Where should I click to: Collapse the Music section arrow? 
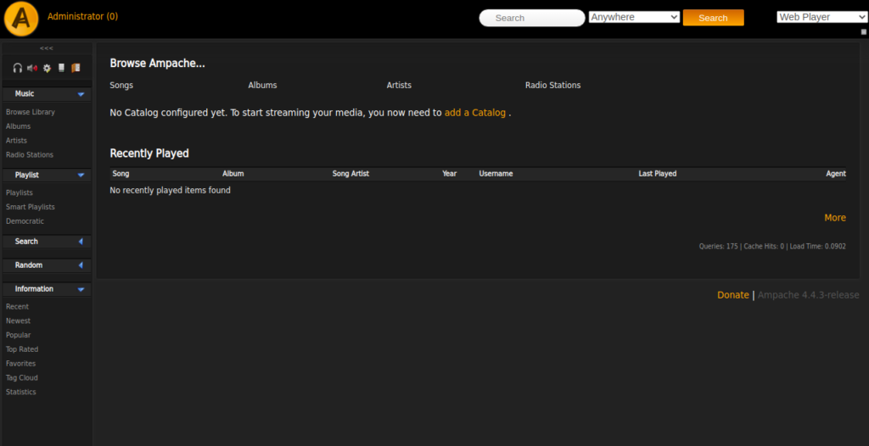[x=81, y=94]
